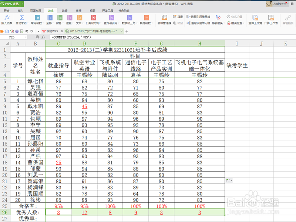The height and width of the screenshot is (222, 296).
Task: Expand the AutoSum (自动求和) dropdown arrow
Action: tap(28, 23)
